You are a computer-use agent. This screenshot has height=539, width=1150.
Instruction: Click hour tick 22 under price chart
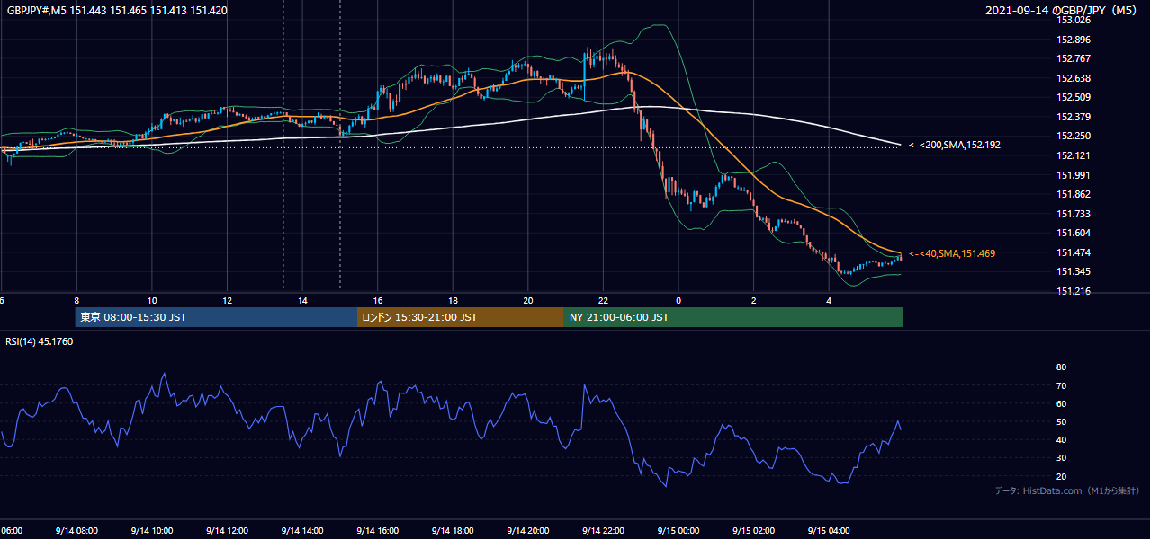[603, 301]
